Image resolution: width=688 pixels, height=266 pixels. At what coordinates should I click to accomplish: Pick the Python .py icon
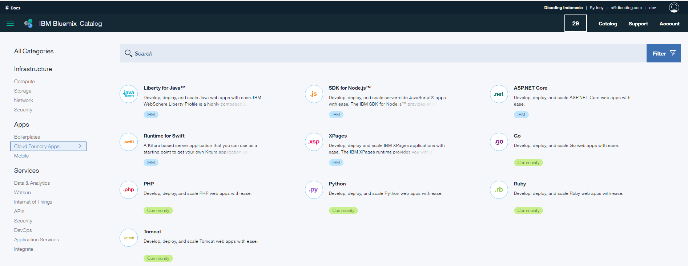[314, 190]
